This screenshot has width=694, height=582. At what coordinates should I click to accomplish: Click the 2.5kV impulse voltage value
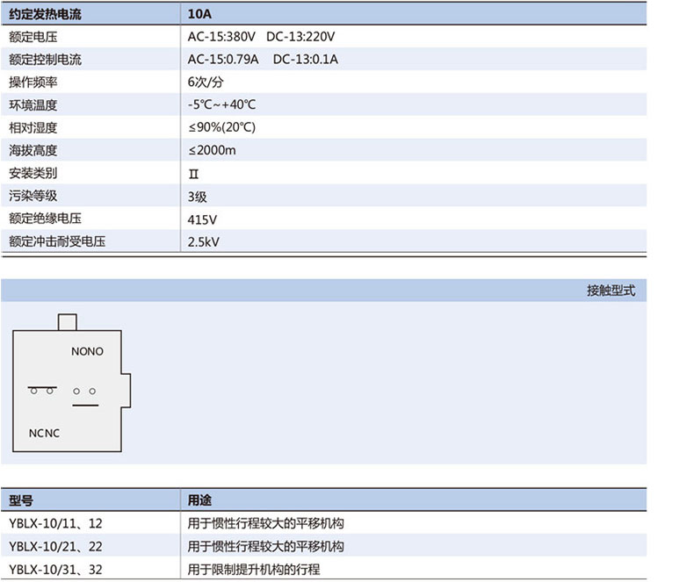click(203, 241)
